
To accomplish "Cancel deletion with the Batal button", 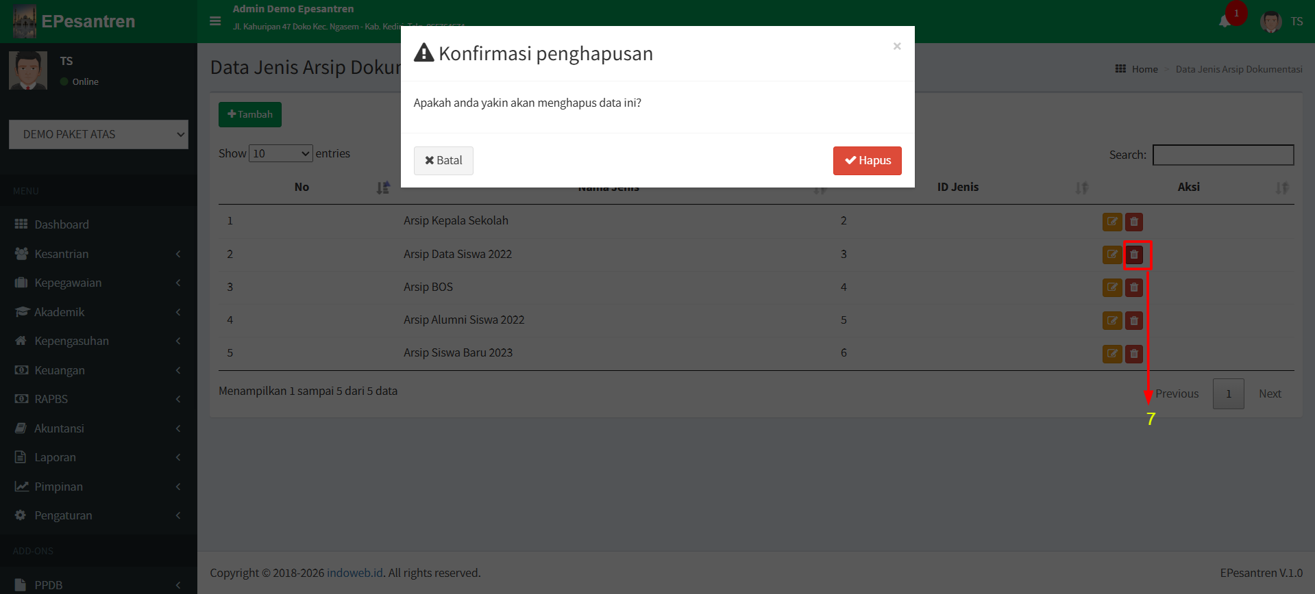I will pos(443,161).
